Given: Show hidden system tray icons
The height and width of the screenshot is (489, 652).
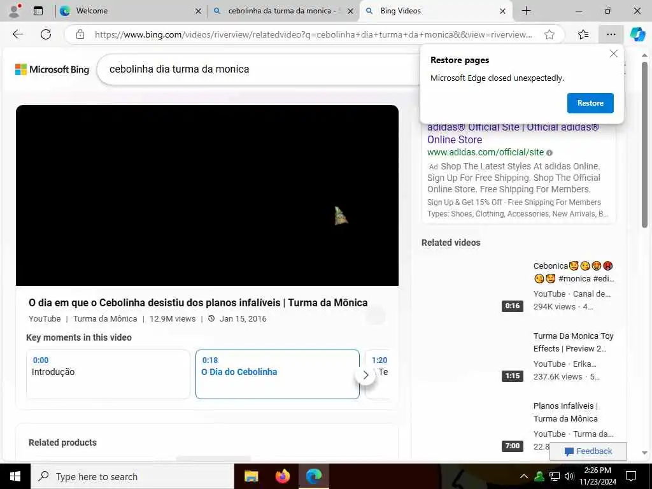Looking at the screenshot, I should click(524, 476).
